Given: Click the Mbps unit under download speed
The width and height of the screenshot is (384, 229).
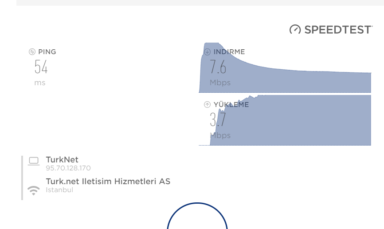Looking at the screenshot, I should (x=220, y=83).
